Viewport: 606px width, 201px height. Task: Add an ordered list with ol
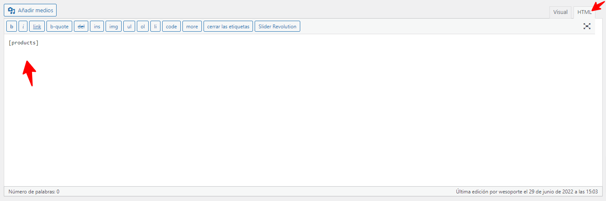(x=143, y=27)
